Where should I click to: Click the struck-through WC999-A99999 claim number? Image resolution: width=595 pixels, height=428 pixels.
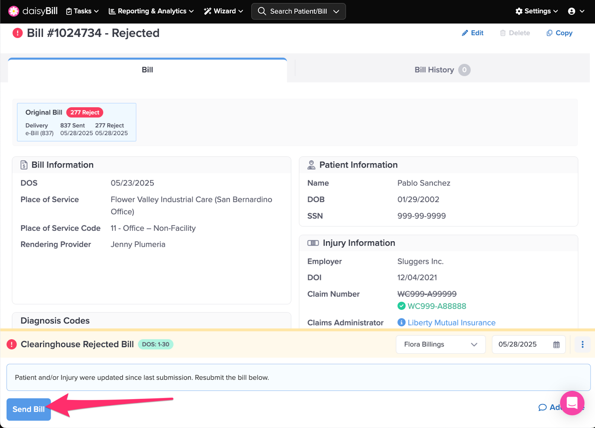pyautogui.click(x=427, y=294)
